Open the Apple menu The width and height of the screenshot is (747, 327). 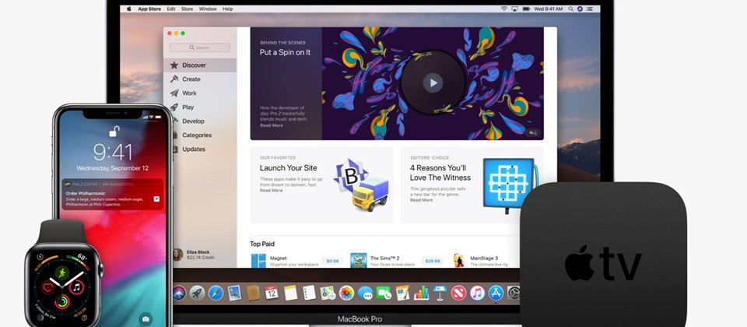(128, 9)
